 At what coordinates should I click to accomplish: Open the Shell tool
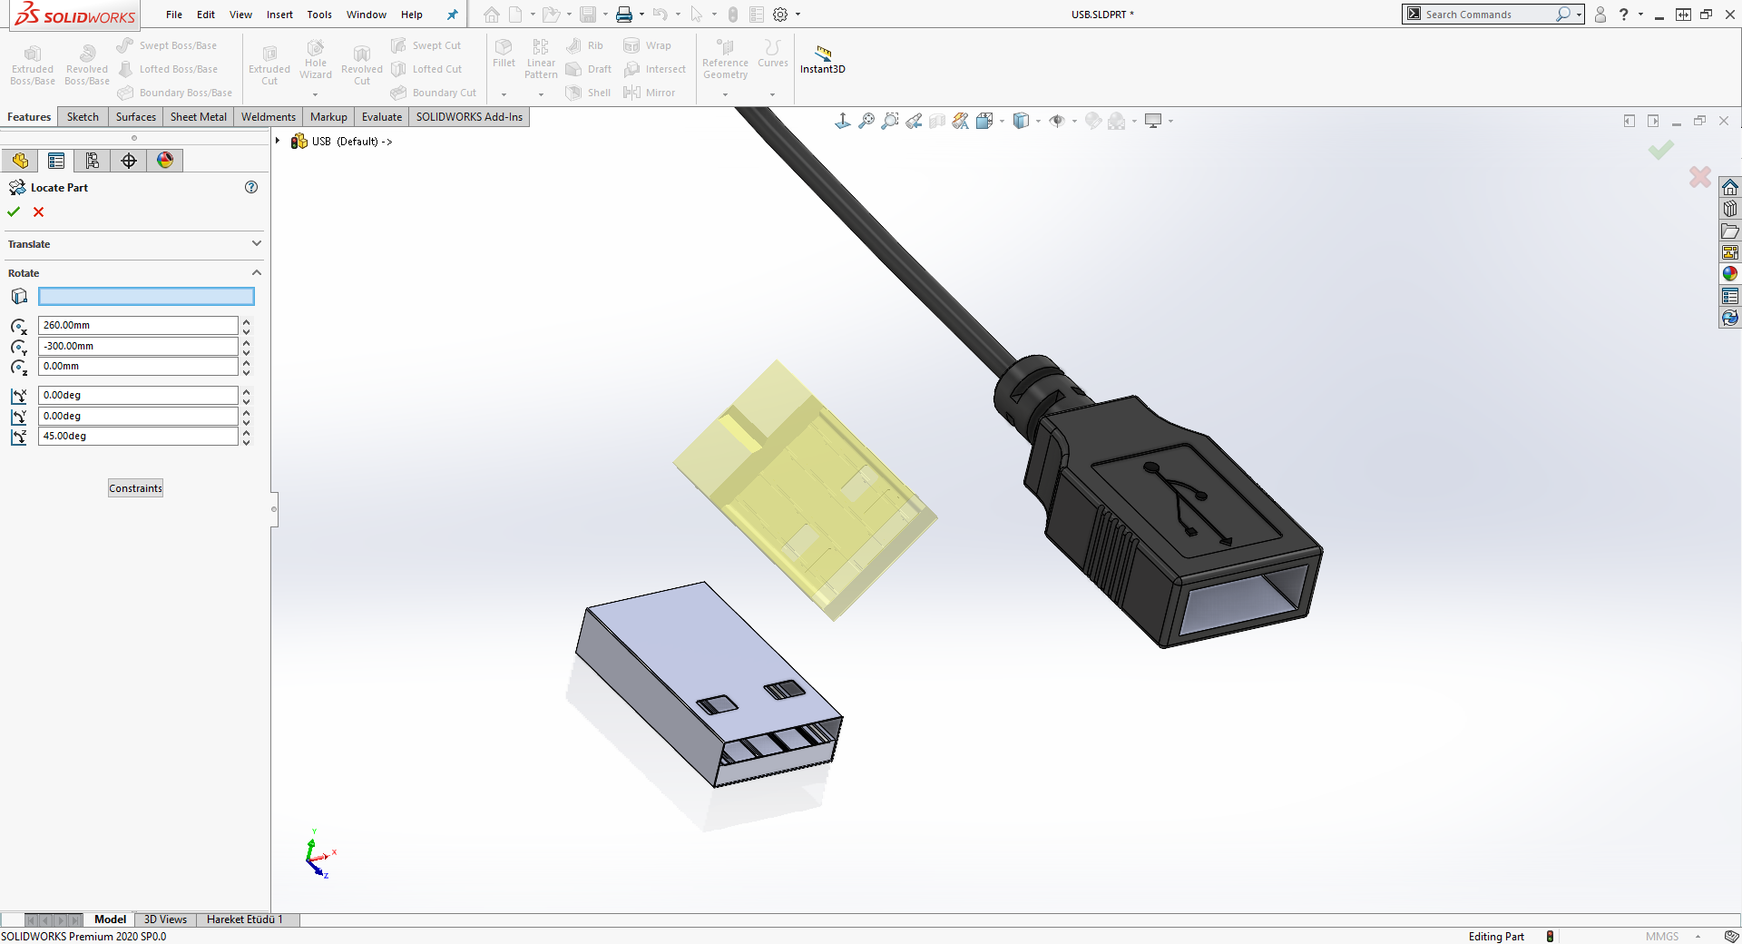coord(588,92)
